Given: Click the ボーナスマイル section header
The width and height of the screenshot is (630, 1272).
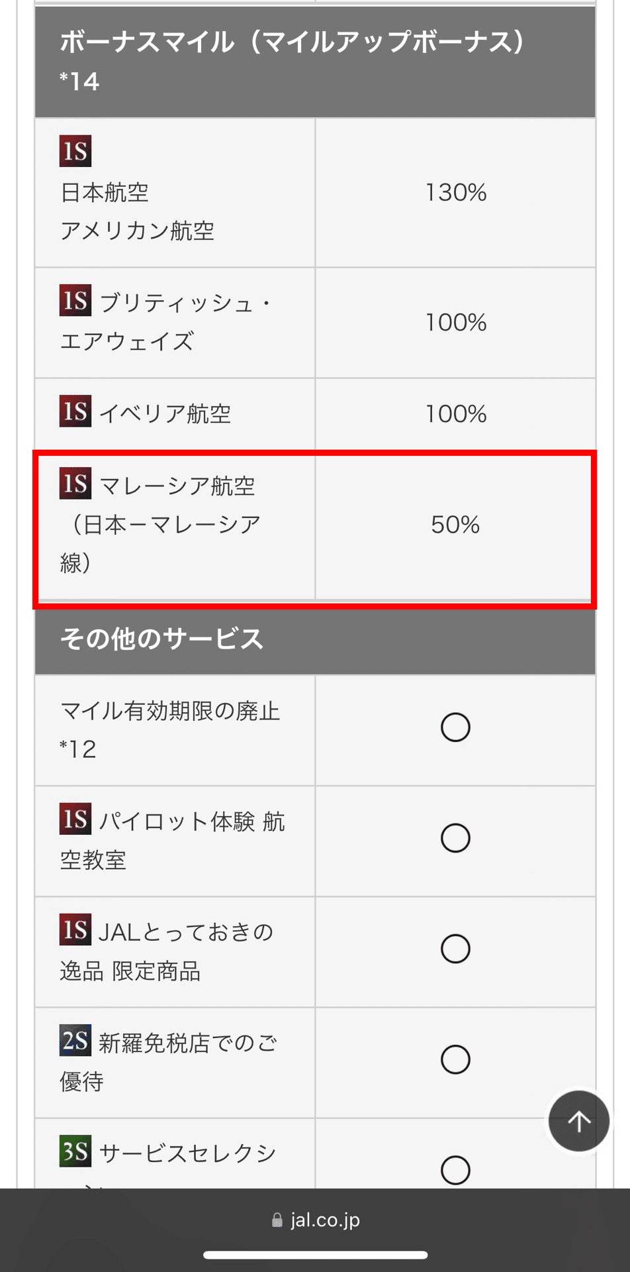Looking at the screenshot, I should [x=315, y=62].
